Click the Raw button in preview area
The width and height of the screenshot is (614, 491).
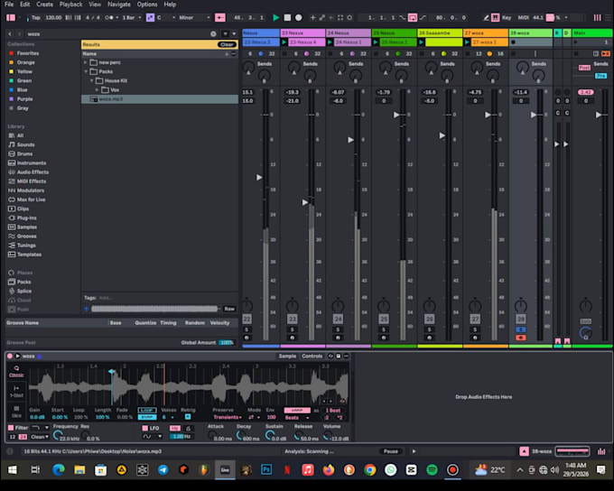point(229,309)
